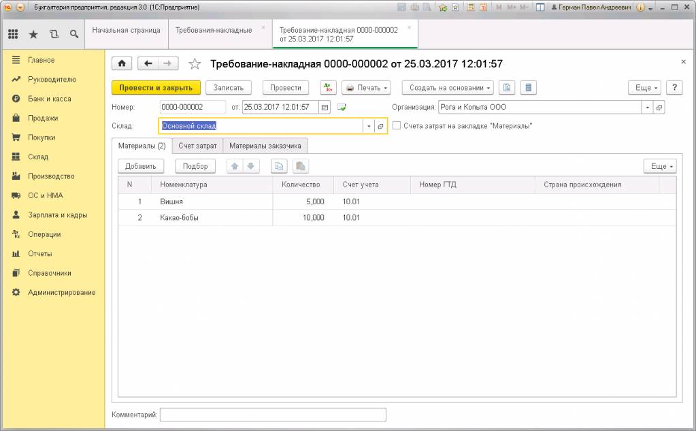This screenshot has width=696, height=431.
Task: Click the home button in document header
Action: coord(122,63)
